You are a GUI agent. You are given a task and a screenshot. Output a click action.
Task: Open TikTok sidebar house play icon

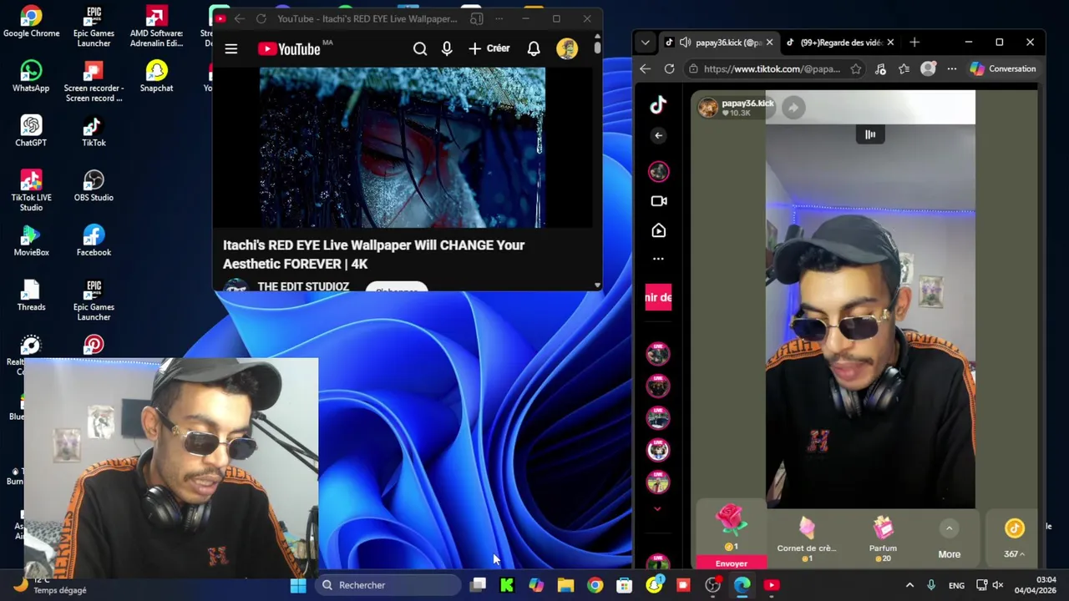pos(658,231)
